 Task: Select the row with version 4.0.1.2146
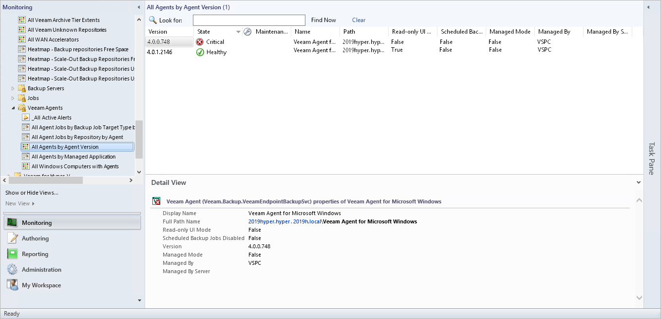(x=394, y=52)
